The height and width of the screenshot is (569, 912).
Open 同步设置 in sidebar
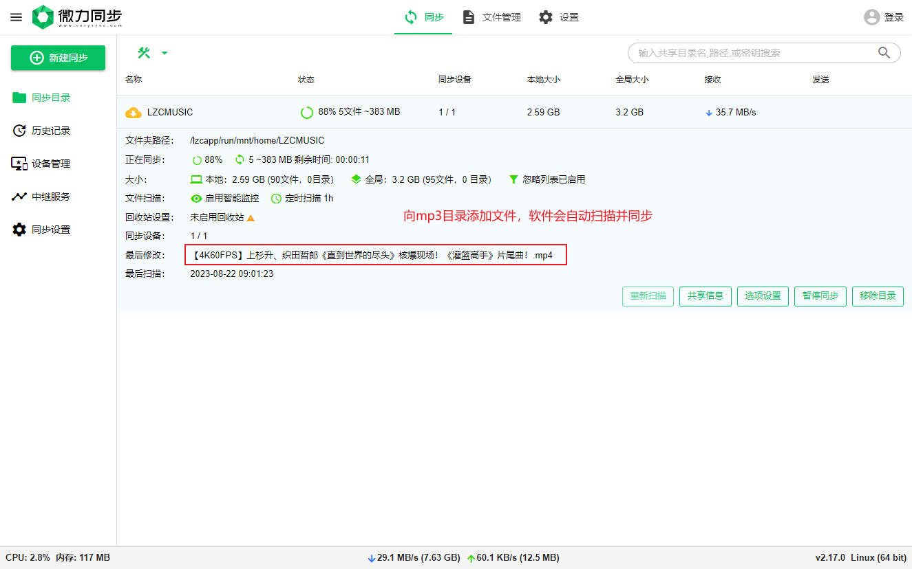(x=59, y=230)
